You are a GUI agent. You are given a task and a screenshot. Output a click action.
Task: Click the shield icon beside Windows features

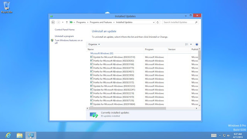(x=52, y=40)
